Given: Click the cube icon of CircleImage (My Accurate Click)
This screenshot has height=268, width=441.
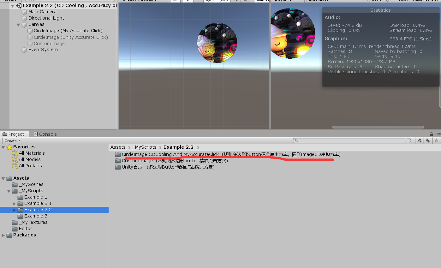Looking at the screenshot, I should pyautogui.click(x=30, y=31).
